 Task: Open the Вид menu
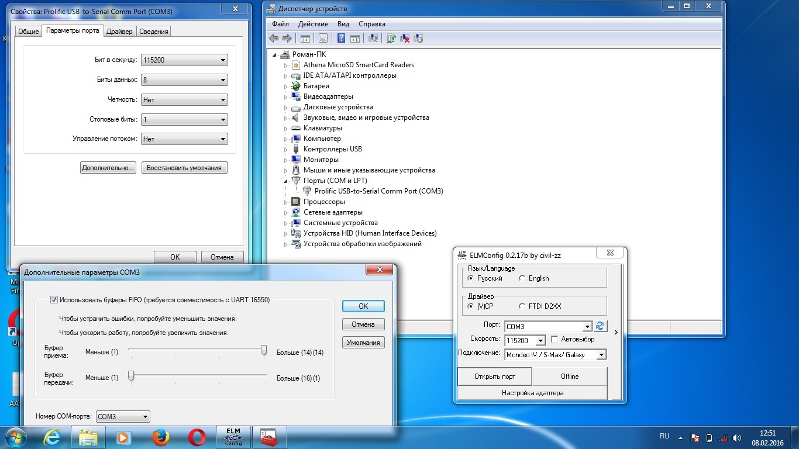tap(343, 24)
